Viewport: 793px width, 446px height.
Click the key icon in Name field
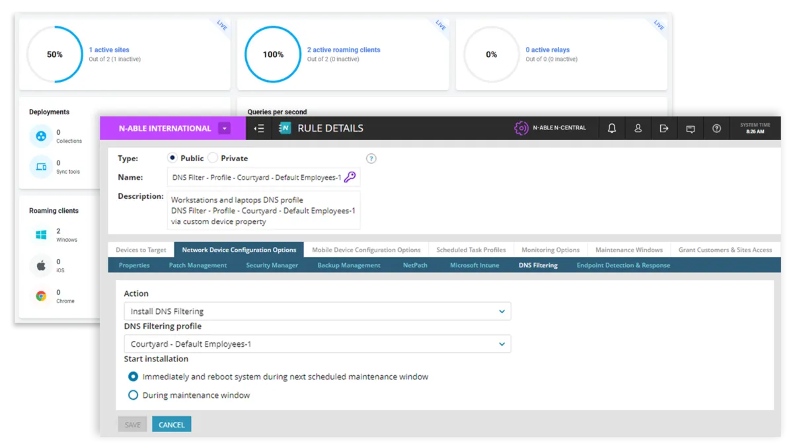click(350, 177)
